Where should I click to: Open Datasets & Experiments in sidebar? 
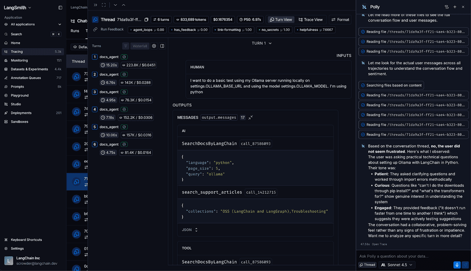(29, 69)
